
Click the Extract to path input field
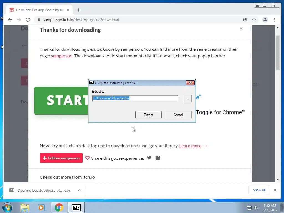pos(135,98)
